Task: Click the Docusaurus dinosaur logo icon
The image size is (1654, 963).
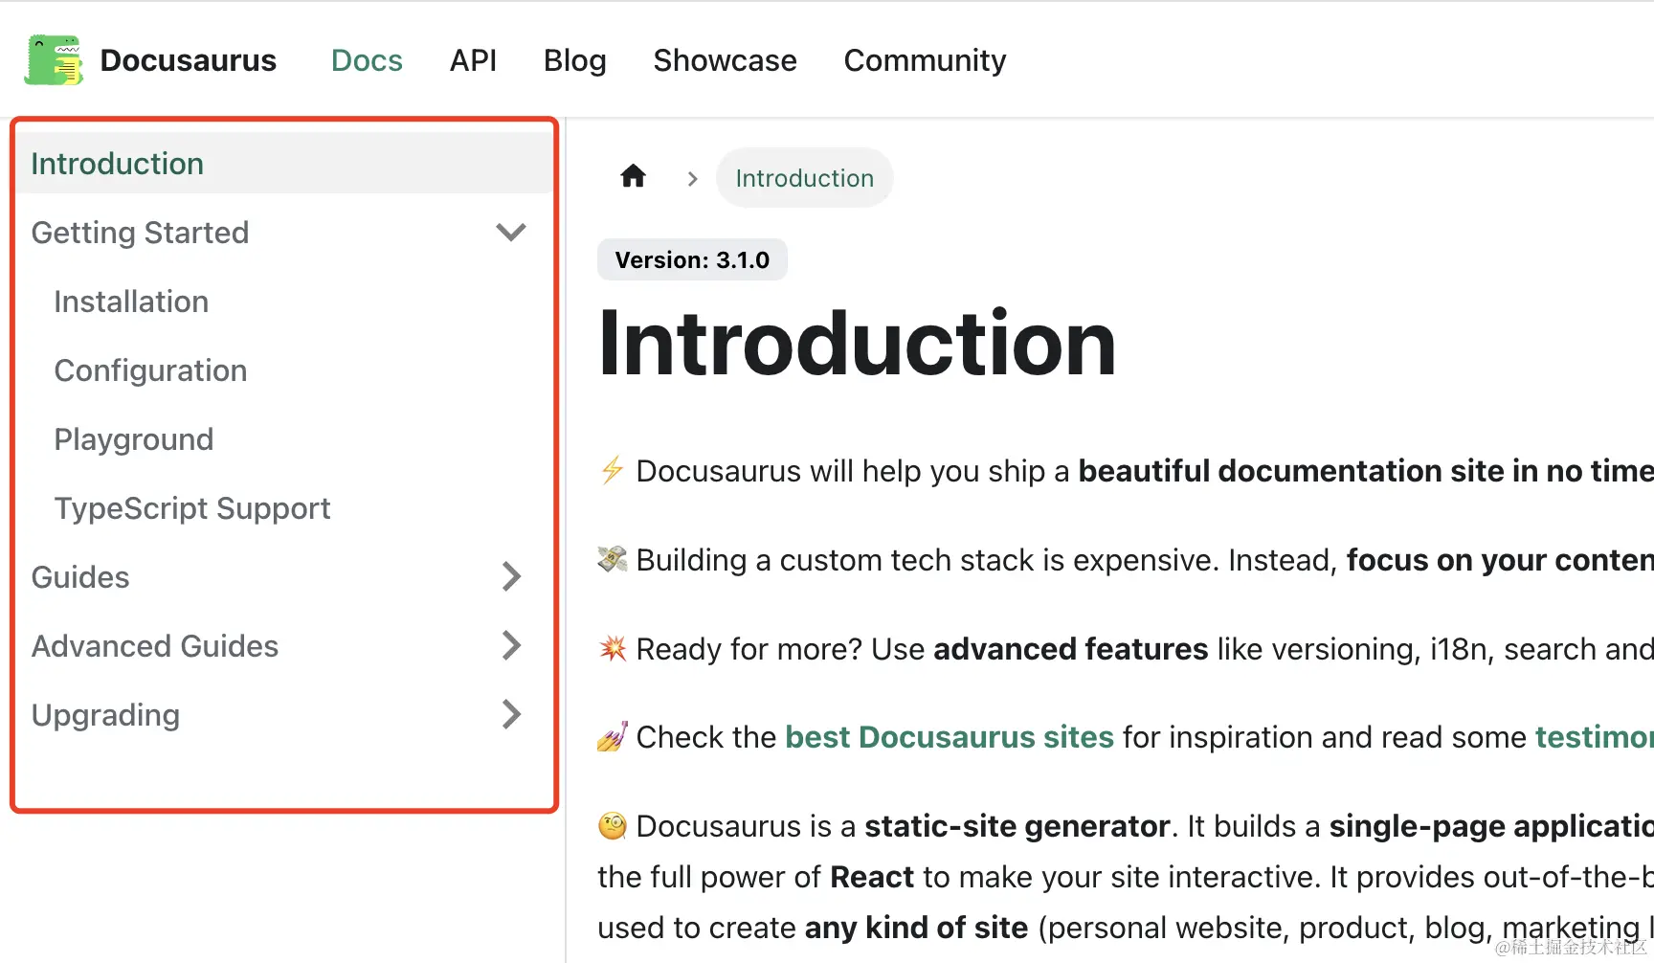Action: pos(54,60)
